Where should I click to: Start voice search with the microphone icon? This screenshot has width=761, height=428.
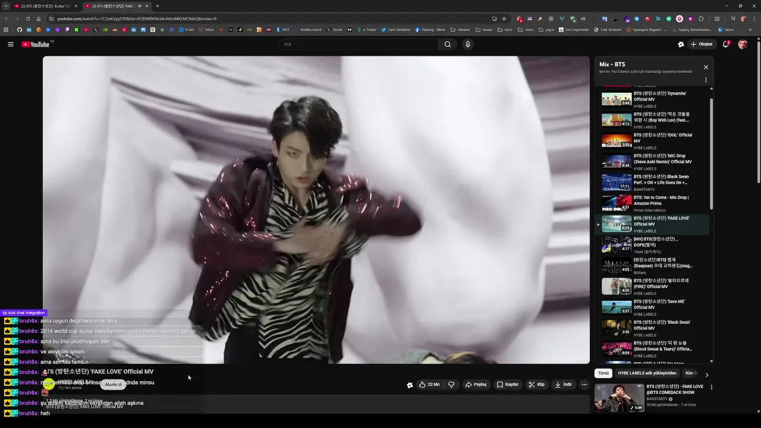point(468,44)
